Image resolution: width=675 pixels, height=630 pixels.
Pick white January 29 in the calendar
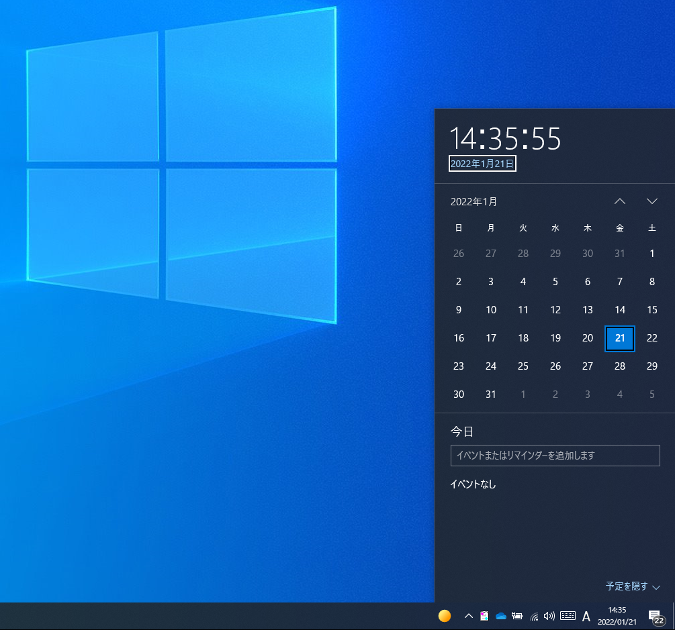(x=652, y=366)
